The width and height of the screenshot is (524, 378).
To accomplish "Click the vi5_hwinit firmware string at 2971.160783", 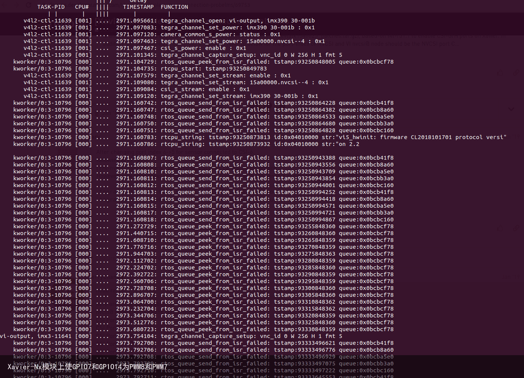I will pos(414,137).
